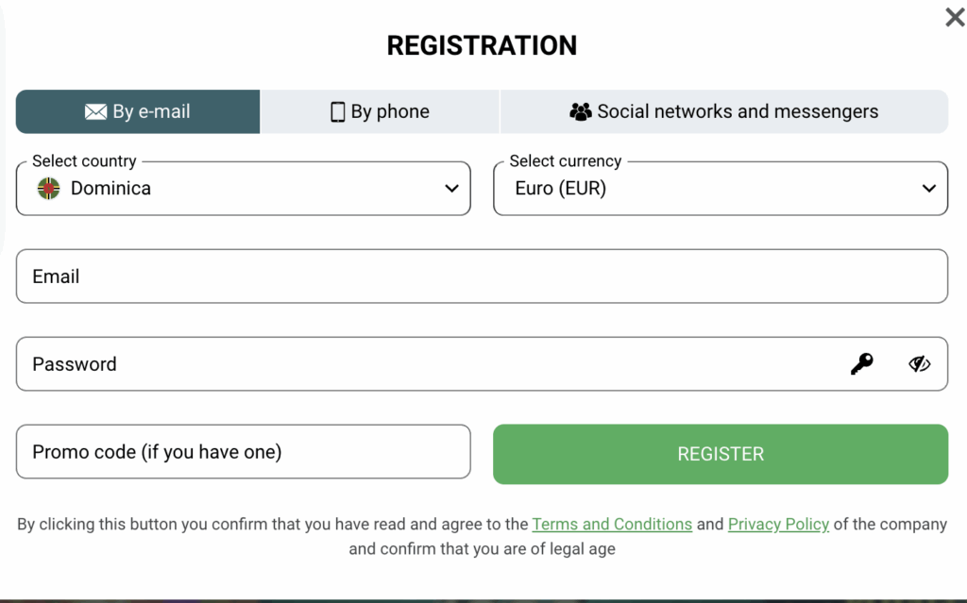Click the people icon on the social networks tab

579,110
